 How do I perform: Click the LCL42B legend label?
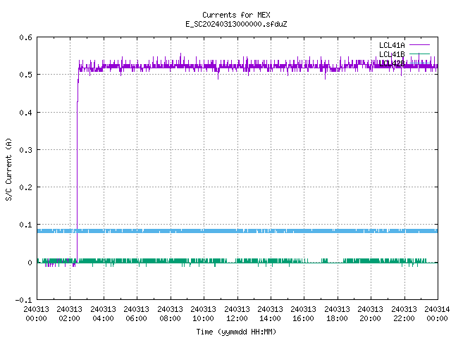click(392, 63)
